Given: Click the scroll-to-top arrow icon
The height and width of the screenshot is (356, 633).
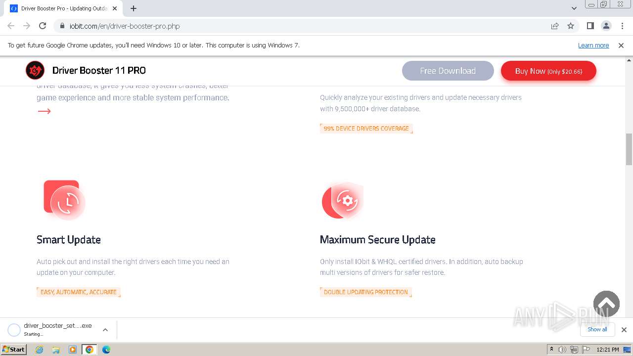Looking at the screenshot, I should tap(606, 304).
